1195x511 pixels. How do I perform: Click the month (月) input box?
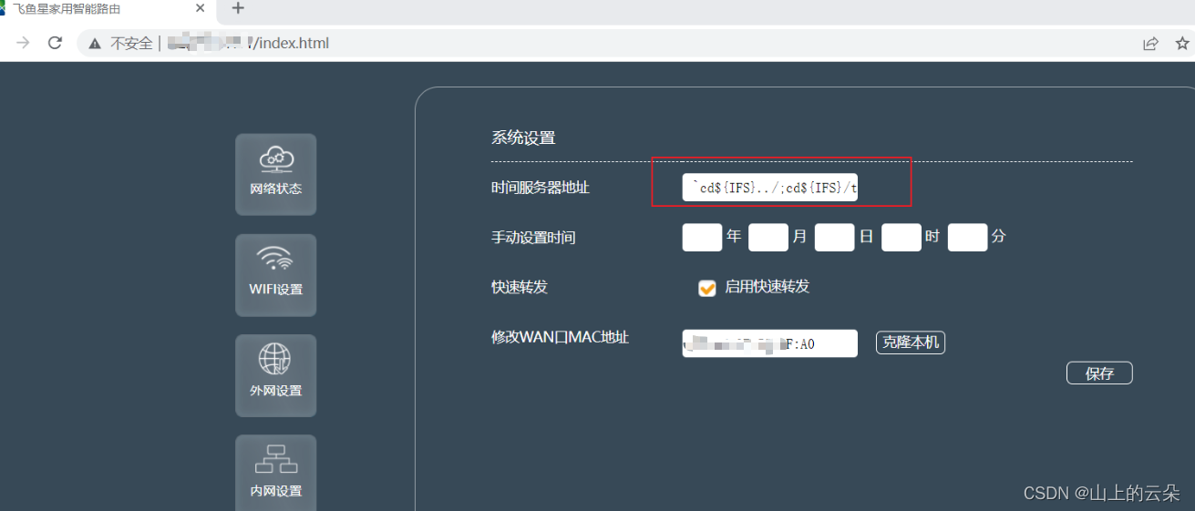768,238
